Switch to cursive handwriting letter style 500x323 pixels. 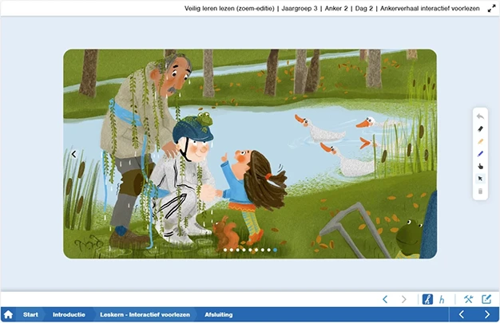tap(427, 299)
